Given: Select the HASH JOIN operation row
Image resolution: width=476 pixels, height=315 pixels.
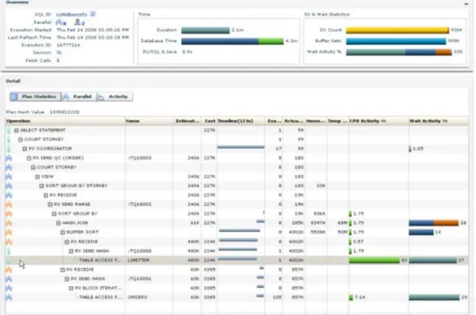Looking at the screenshot, I should (x=237, y=223).
